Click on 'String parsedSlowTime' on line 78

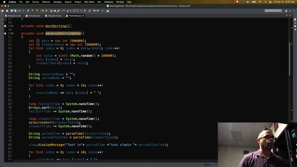pyautogui.click(x=48, y=137)
